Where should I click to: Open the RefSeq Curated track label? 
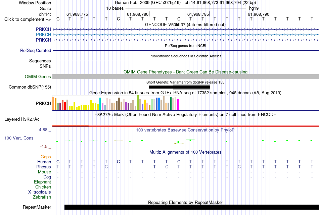[35, 50]
